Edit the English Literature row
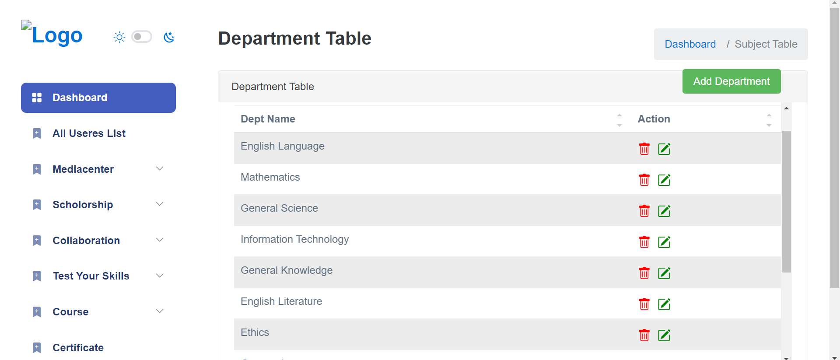This screenshot has width=840, height=360. (664, 304)
